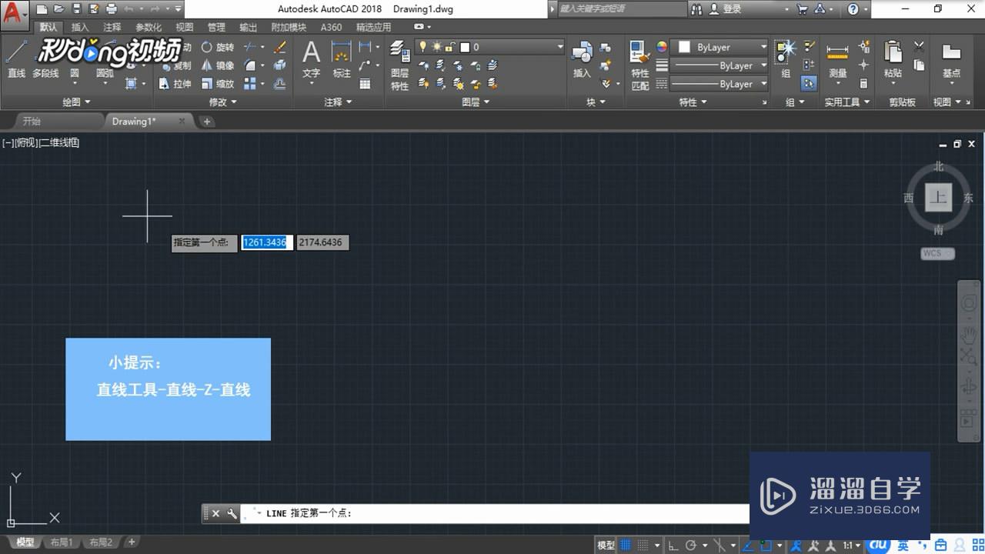Image resolution: width=985 pixels, height=554 pixels.
Task: Expand the Utilities (实用工具) panel
Action: pyautogui.click(x=847, y=102)
